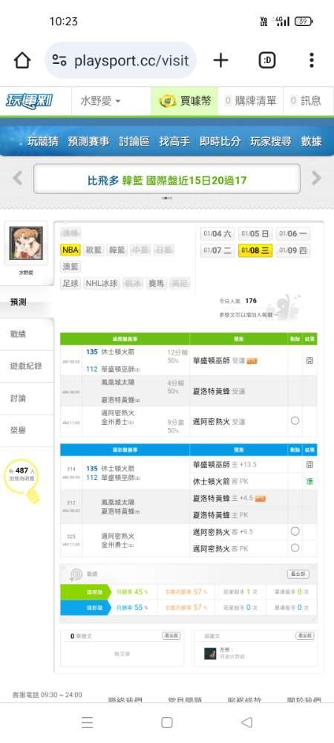The height and width of the screenshot is (743, 334).
Task: Open 戰績 in the left sidebar
Action: tap(27, 334)
